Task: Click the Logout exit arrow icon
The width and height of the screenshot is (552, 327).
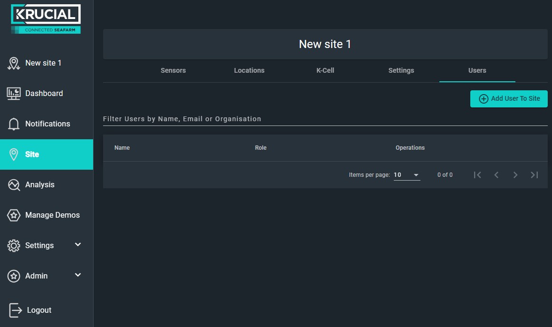Action: (15, 310)
